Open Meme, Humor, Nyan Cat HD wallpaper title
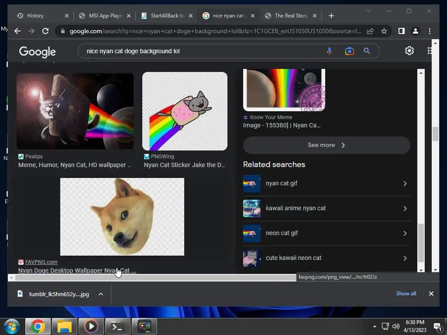Screen dimensions: 447x335 point(75,165)
